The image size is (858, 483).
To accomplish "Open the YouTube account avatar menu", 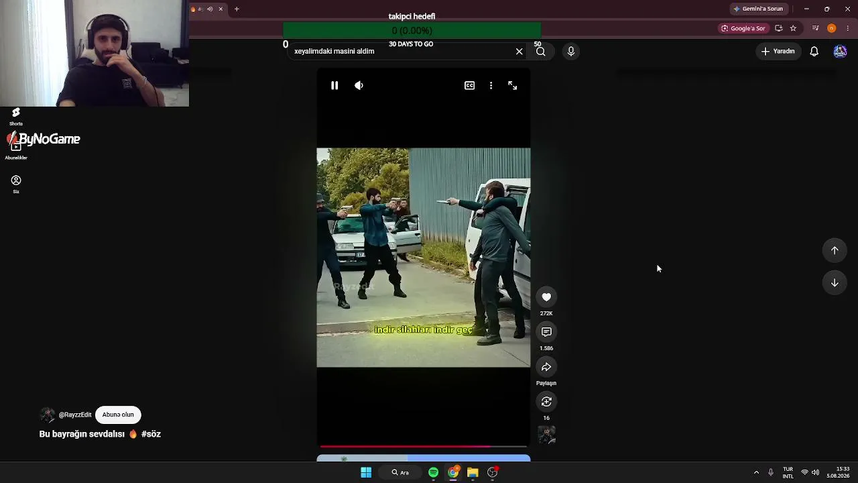I will (840, 52).
